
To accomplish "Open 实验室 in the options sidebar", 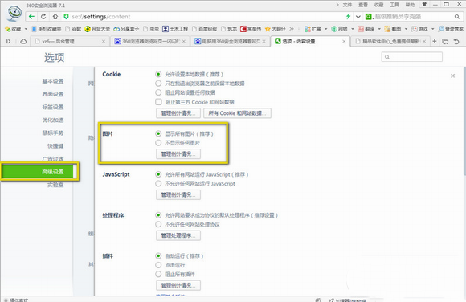I will click(55, 185).
